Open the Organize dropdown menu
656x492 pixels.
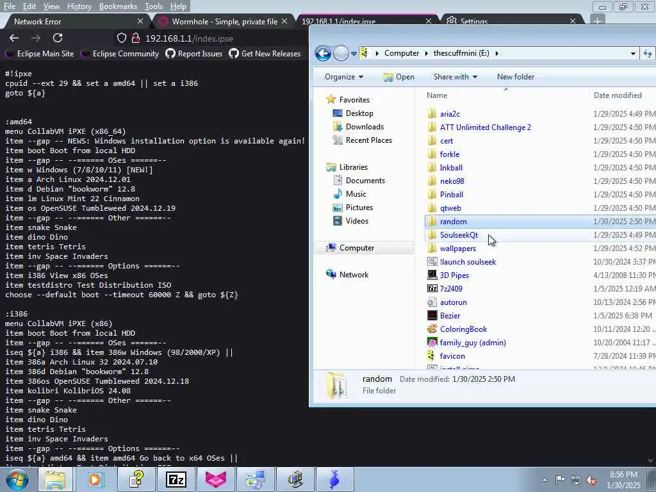pyautogui.click(x=344, y=77)
